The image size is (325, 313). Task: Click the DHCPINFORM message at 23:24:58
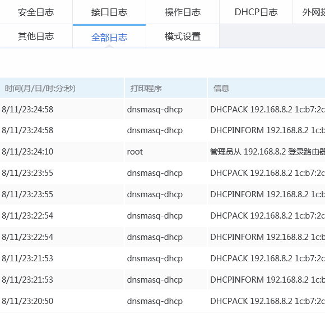coord(268,130)
